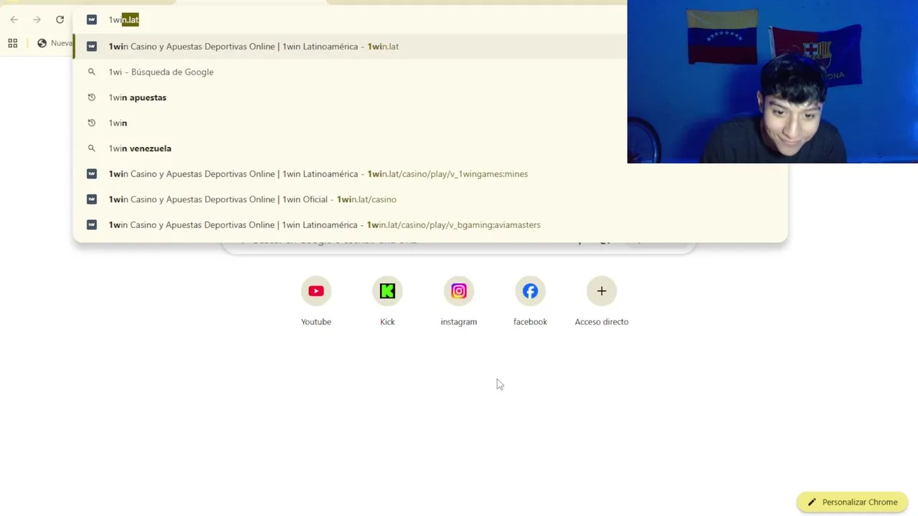Image resolution: width=918 pixels, height=516 pixels.
Task: Open the '1win Oficial' 1win.lat/casino suggestion
Action: 430,199
